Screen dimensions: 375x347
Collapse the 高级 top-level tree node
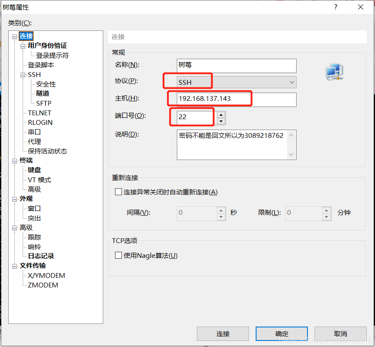point(14,228)
